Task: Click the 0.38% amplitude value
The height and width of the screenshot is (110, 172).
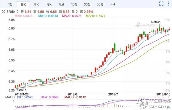Action: coord(89,12)
